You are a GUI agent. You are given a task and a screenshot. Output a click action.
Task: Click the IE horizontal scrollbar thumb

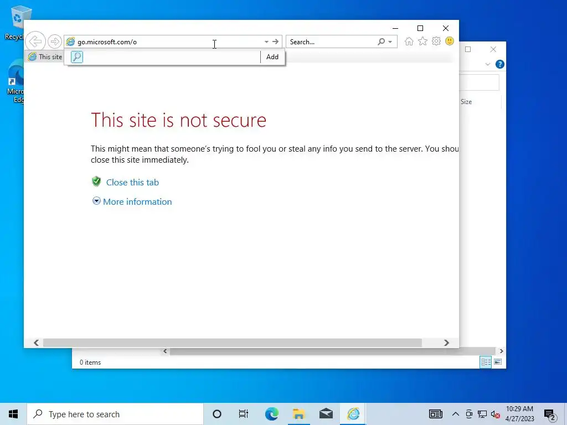(x=233, y=343)
